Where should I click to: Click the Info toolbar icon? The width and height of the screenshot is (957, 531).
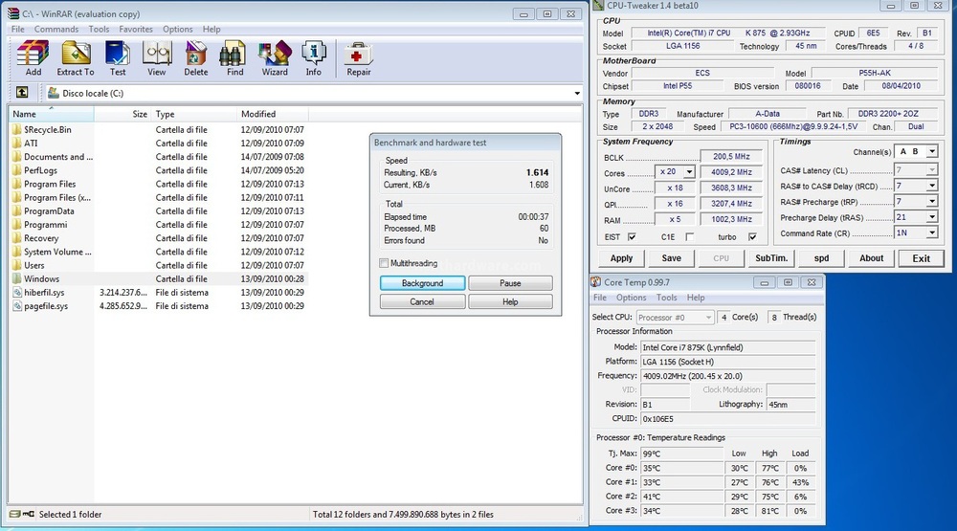click(314, 54)
